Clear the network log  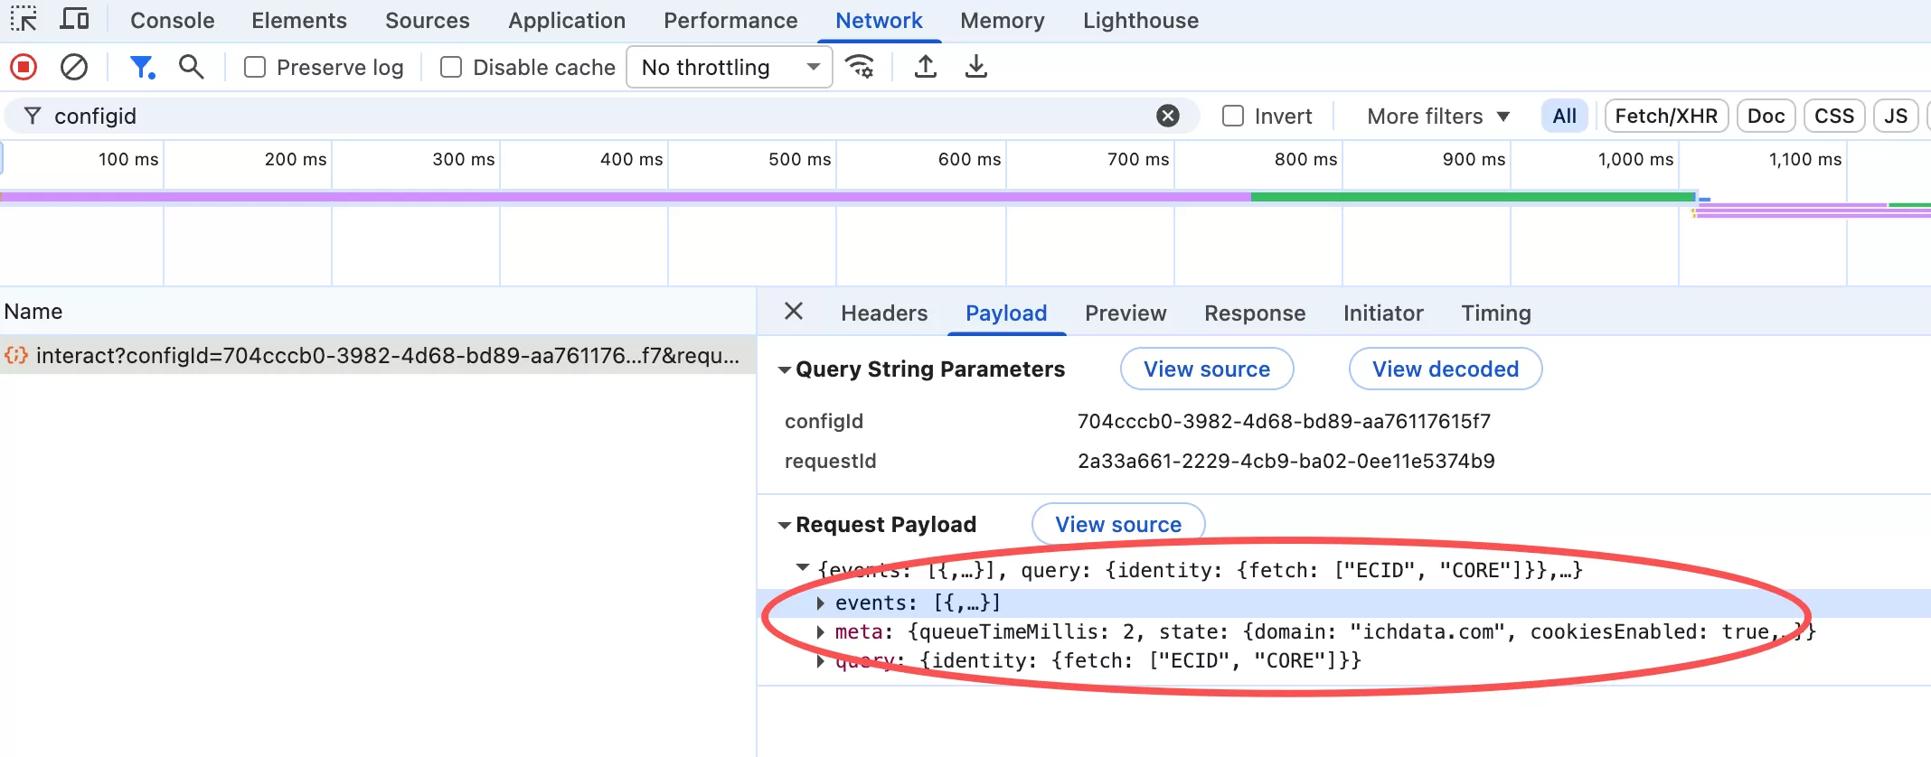pyautogui.click(x=74, y=67)
